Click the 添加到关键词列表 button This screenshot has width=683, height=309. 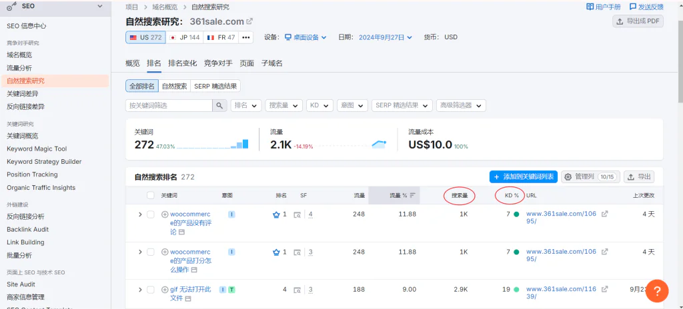coord(524,176)
